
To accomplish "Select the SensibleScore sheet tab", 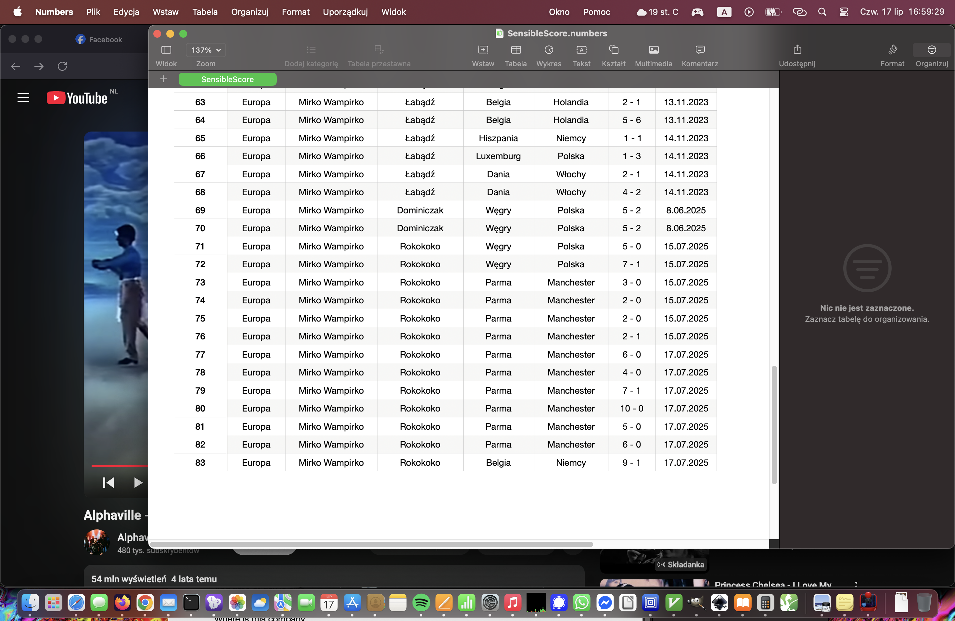I will tap(227, 80).
